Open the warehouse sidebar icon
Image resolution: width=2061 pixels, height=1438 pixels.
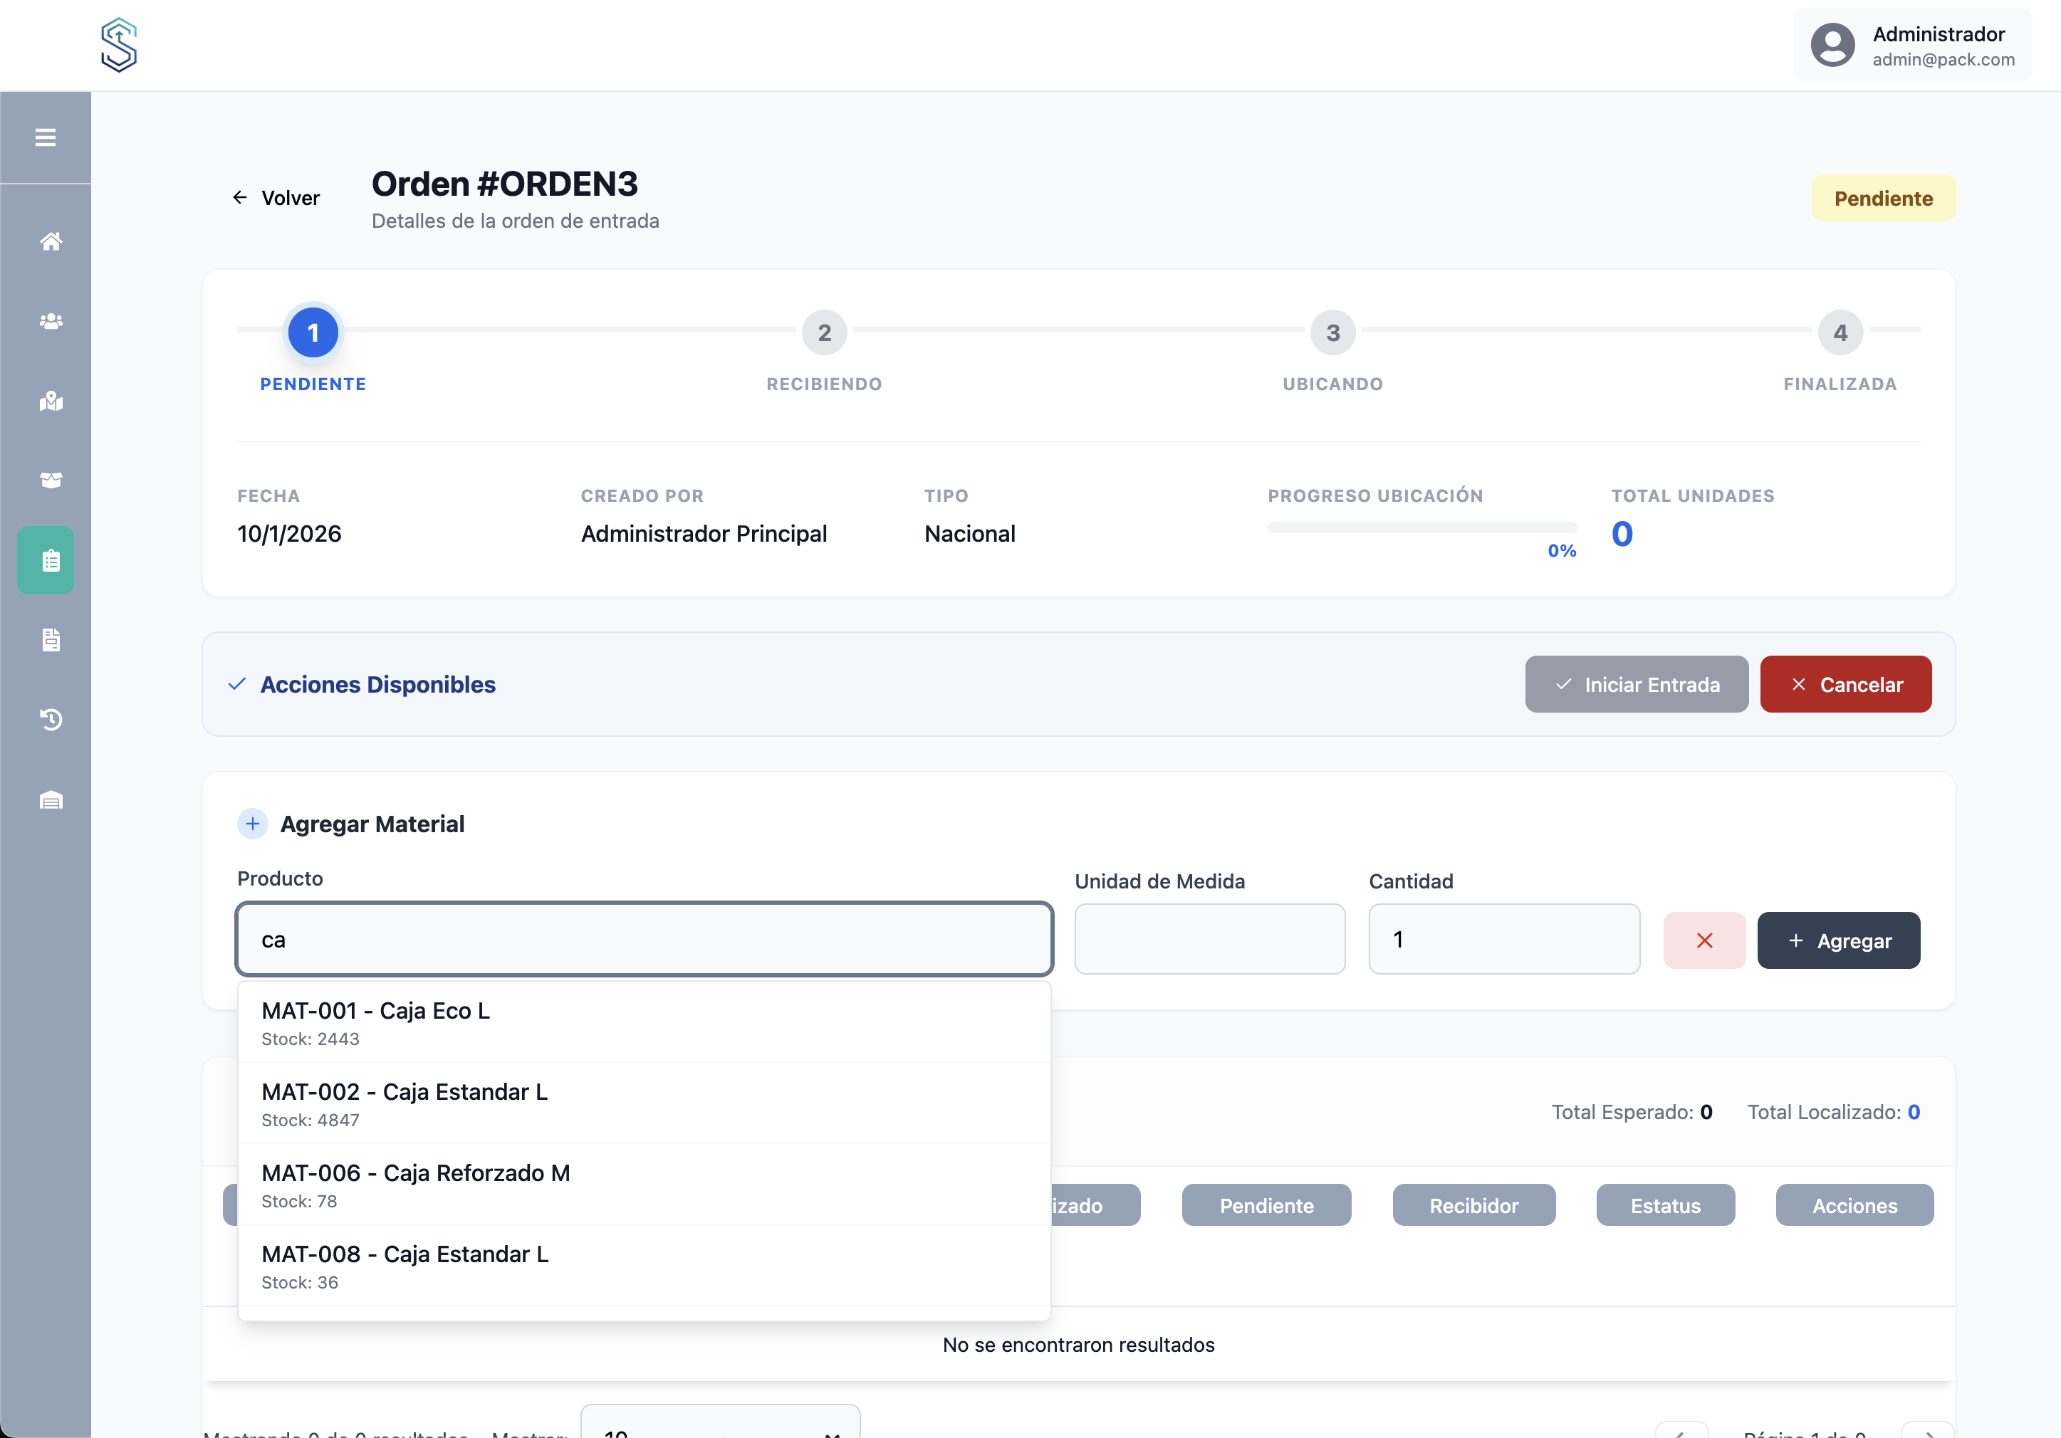pyautogui.click(x=51, y=799)
